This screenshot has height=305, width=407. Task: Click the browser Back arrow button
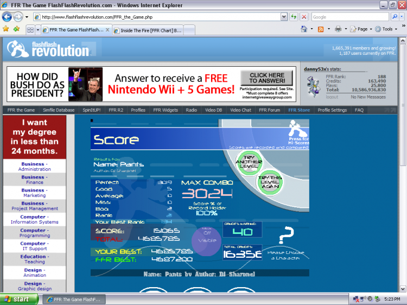[x=7, y=17]
